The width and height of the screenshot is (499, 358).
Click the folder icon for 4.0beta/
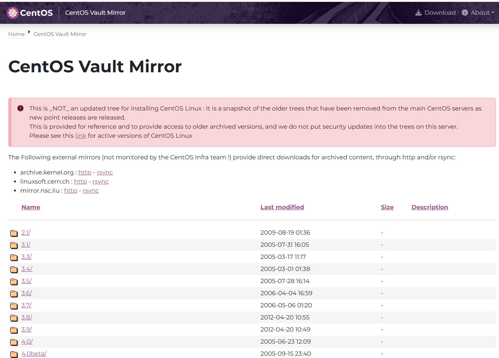14,354
